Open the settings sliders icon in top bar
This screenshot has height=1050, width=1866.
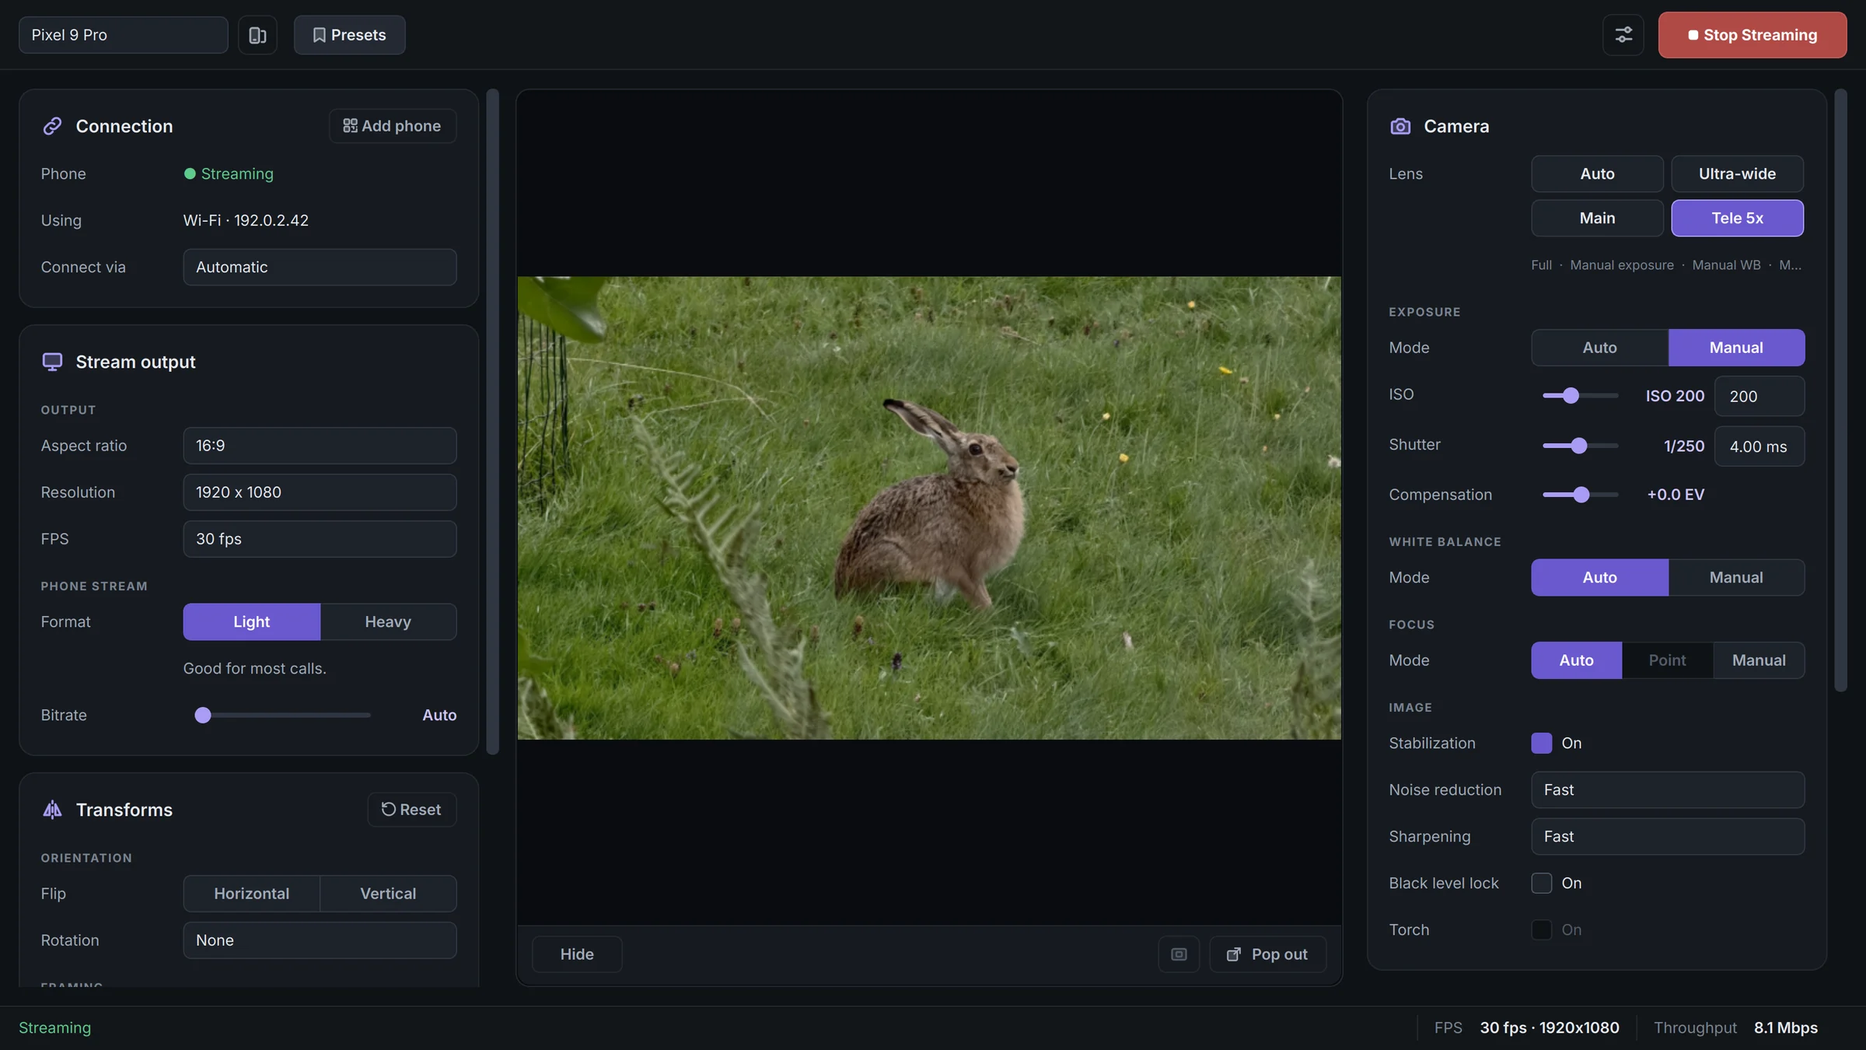click(1623, 35)
